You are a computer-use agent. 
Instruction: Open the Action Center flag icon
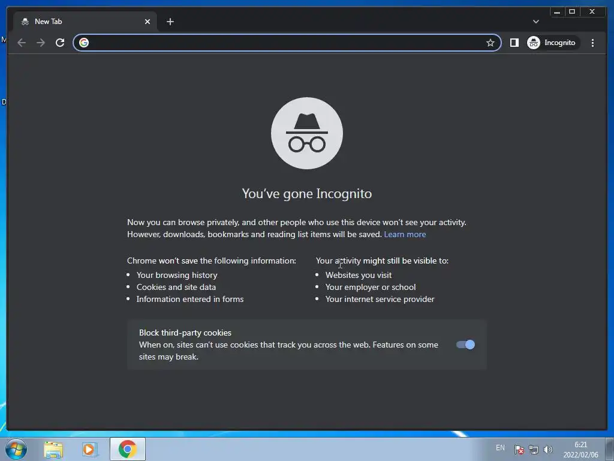click(519, 450)
